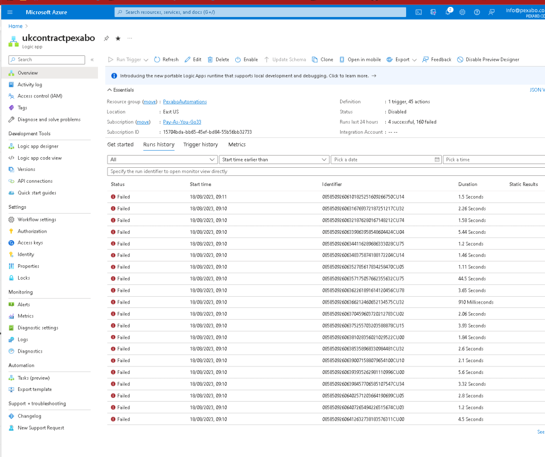Toggle favorite star for ukcontractpexabo
The width and height of the screenshot is (545, 457).
point(118,38)
